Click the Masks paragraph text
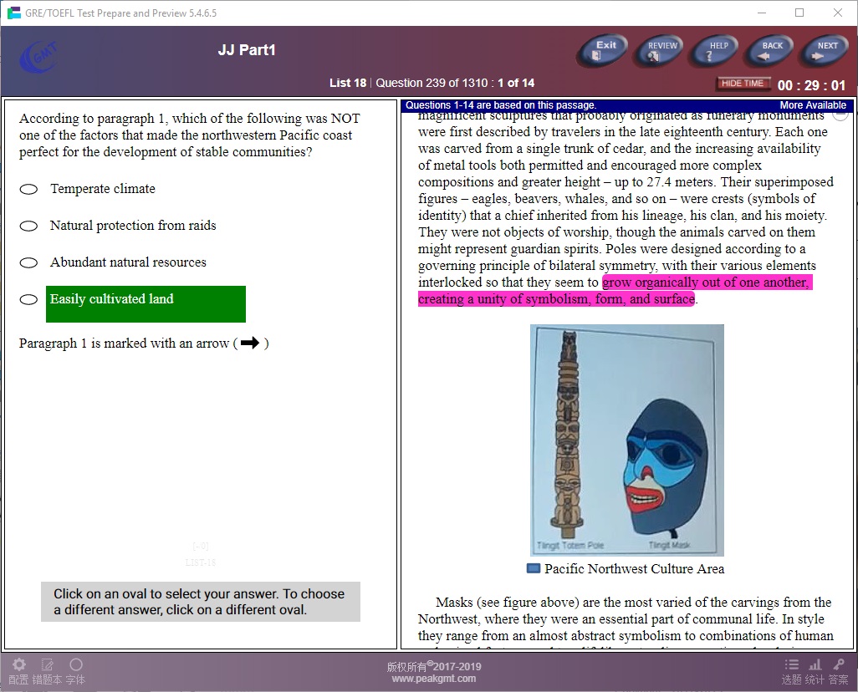 pyautogui.click(x=626, y=622)
